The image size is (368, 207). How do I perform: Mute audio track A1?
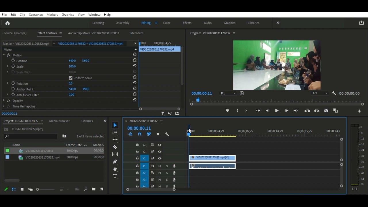[160, 166]
